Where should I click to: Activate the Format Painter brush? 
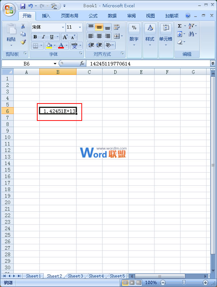(x=23, y=42)
